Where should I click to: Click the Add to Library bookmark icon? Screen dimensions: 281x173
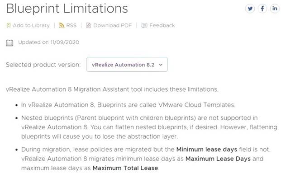point(9,25)
